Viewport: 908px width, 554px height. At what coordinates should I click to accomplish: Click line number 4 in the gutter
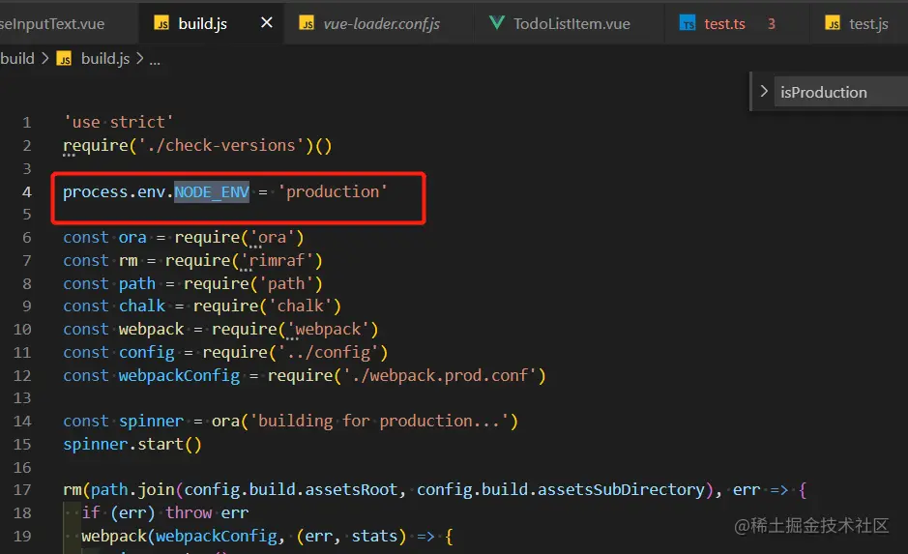pyautogui.click(x=27, y=192)
